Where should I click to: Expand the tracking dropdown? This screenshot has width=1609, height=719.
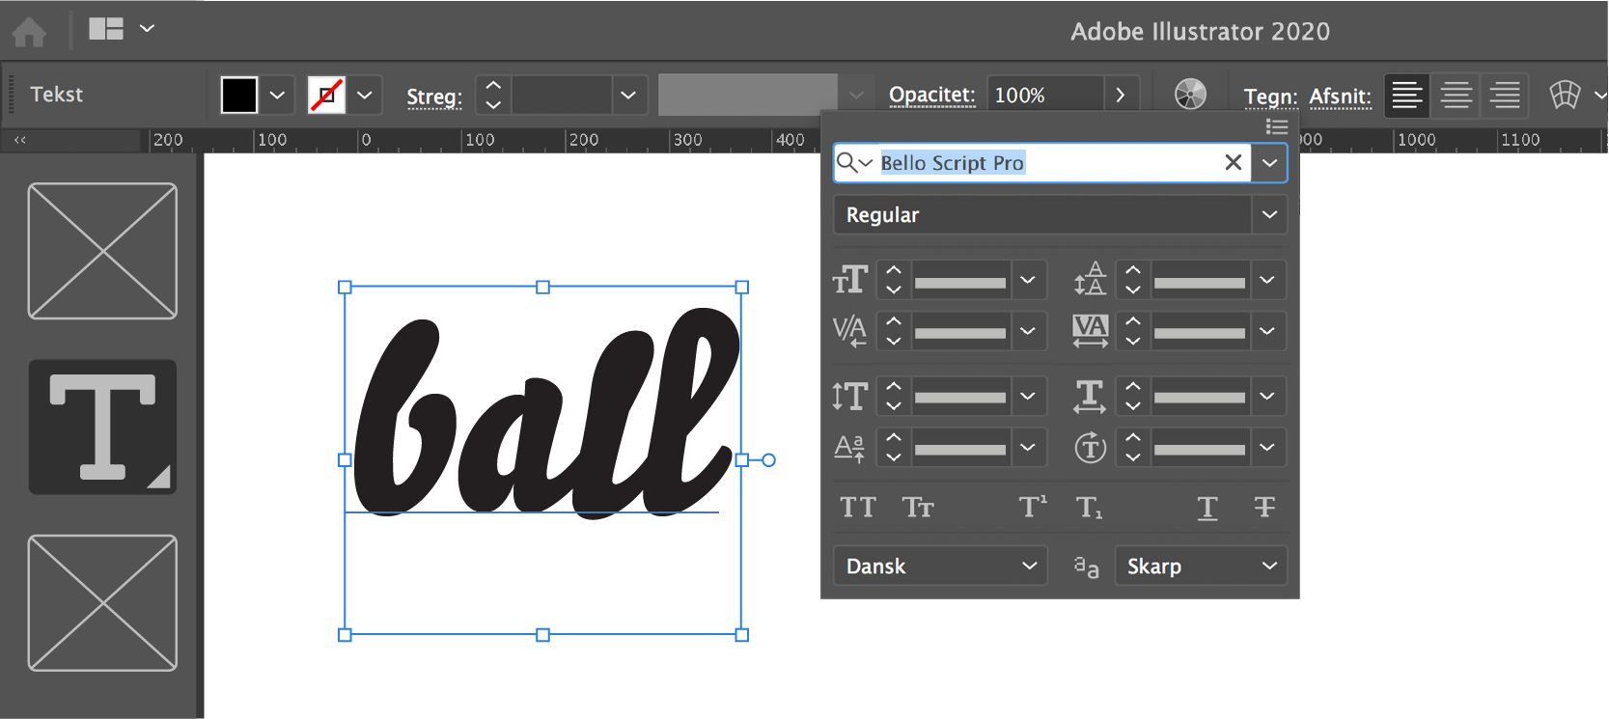pos(1267,331)
